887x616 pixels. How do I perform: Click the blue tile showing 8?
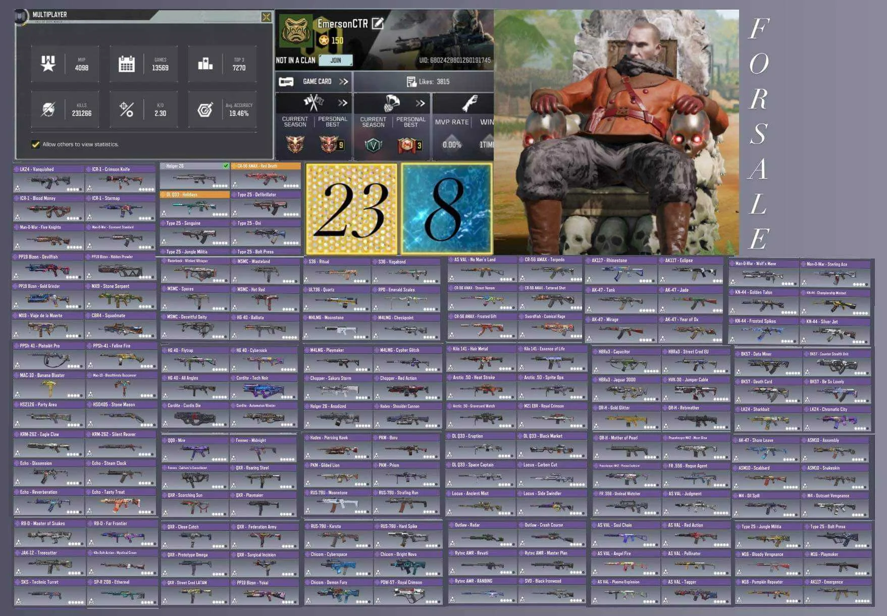446,208
